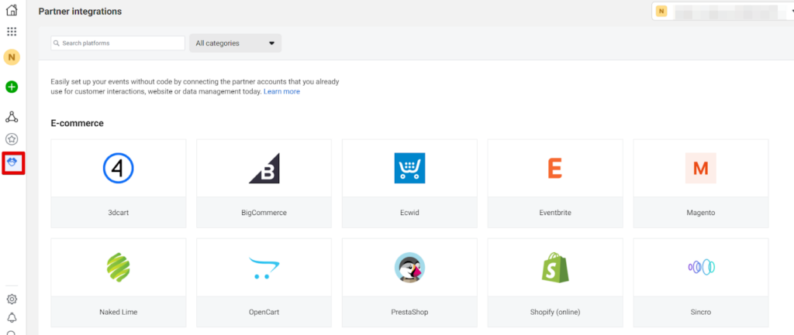Click the Search platforms input field
The height and width of the screenshot is (335, 794).
click(x=118, y=43)
